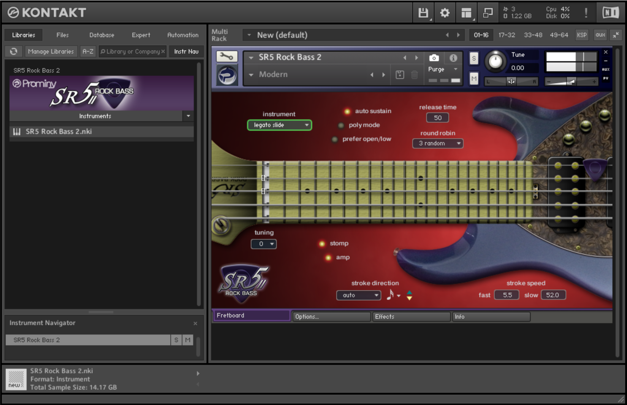This screenshot has height=405, width=627.
Task: Show rack page 17-32
Action: (x=507, y=35)
